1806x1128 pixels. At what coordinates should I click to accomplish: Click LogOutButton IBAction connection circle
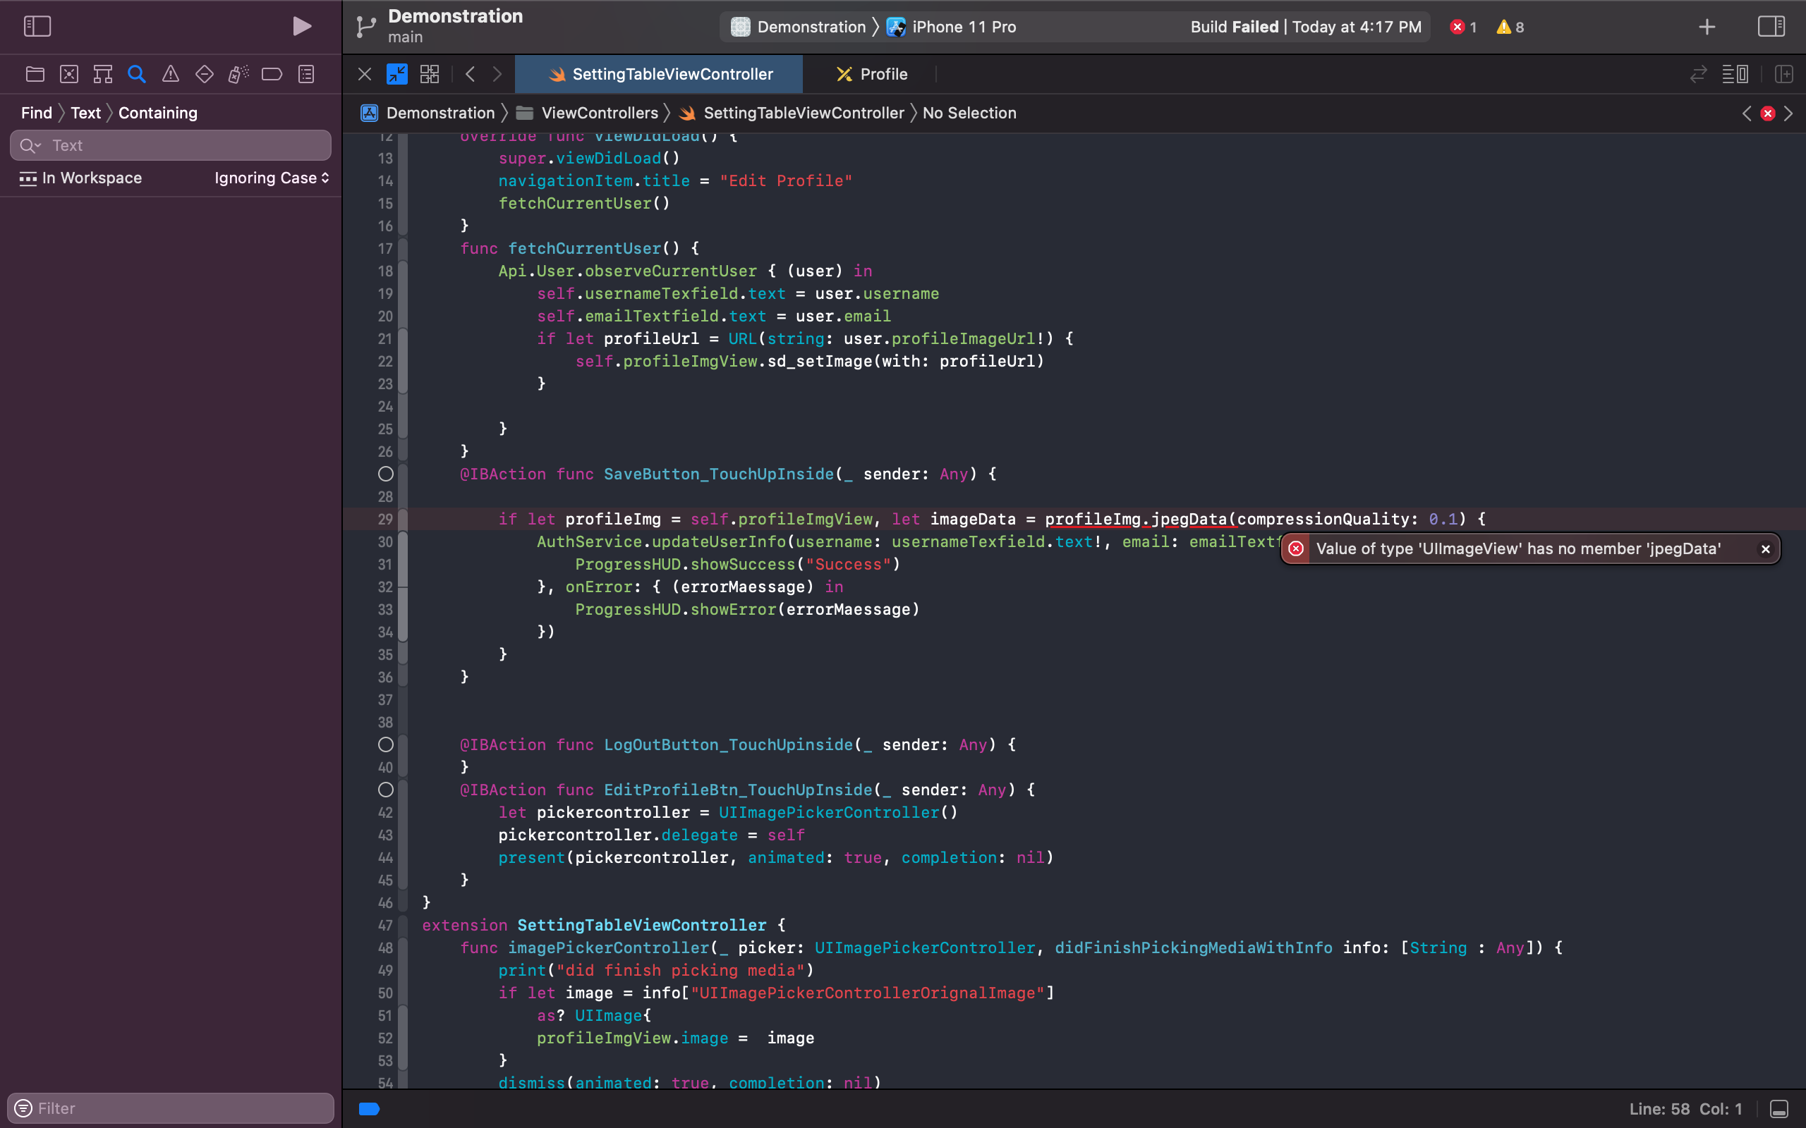[x=386, y=744]
